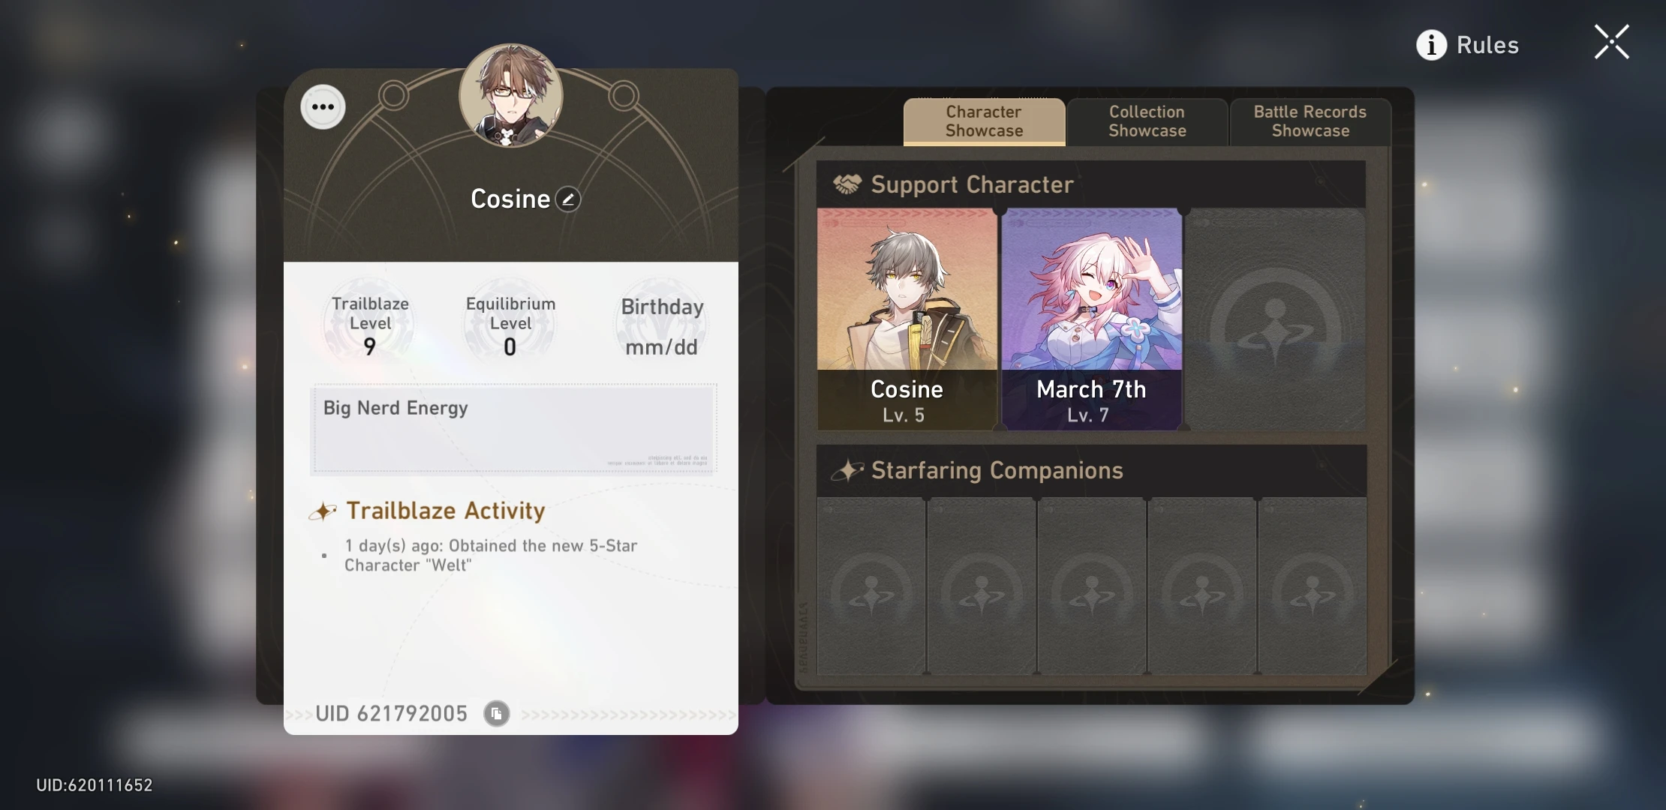Click the Trailblaze Activity star icon

[x=323, y=511]
